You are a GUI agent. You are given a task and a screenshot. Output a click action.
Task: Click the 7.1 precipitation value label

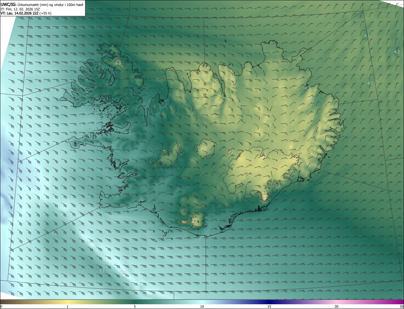click(x=102, y=271)
